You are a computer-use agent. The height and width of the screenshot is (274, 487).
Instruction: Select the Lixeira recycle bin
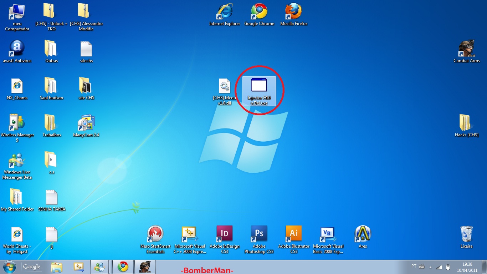pyautogui.click(x=467, y=237)
